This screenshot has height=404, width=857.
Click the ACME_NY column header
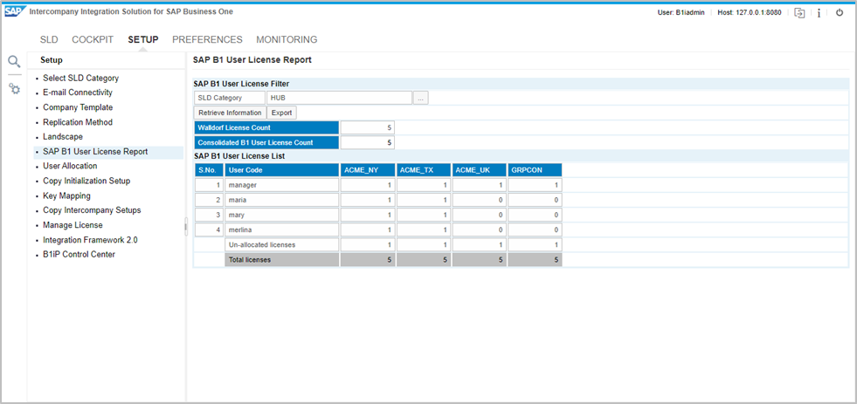pos(367,170)
